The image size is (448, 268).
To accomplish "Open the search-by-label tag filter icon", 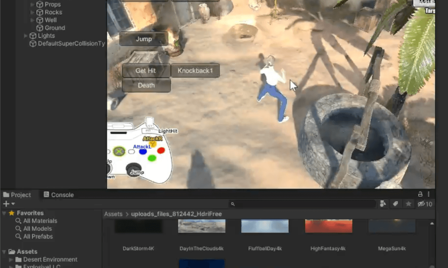I will 396,204.
